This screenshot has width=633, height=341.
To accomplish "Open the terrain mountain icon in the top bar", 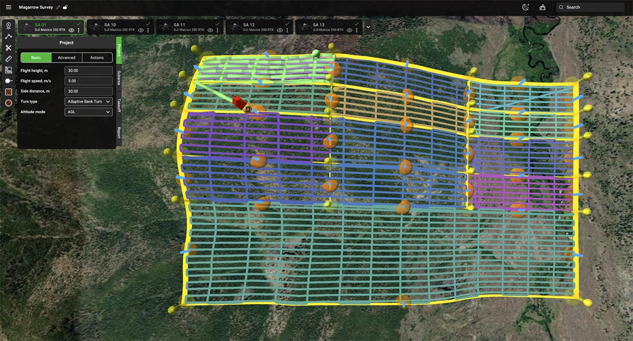I will 542,7.
